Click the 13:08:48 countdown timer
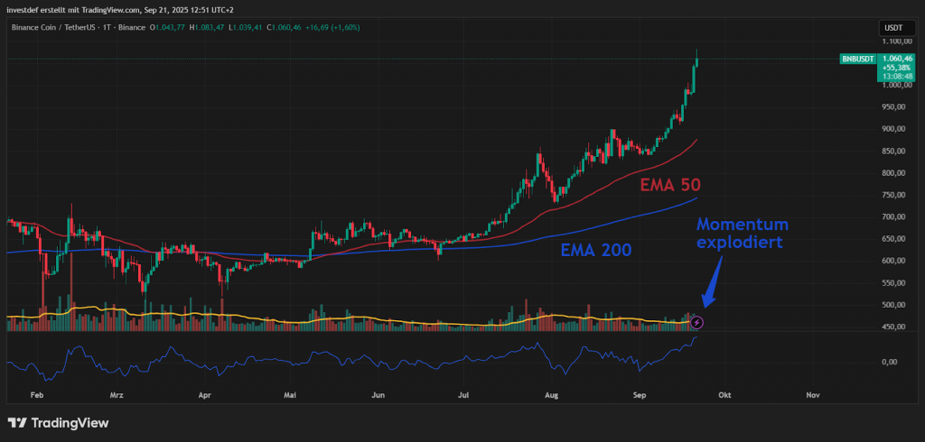Screen dimensions: 925x442 [898, 77]
